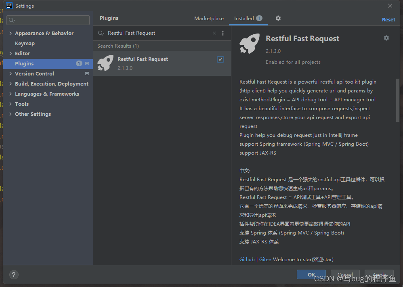This screenshot has height=287, width=403.
Task: Click 'support JAX-RS' description line
Action: pyautogui.click(x=258, y=153)
